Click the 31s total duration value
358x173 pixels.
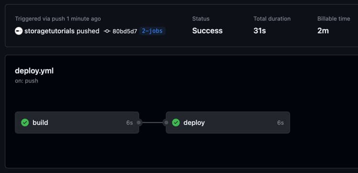click(x=260, y=31)
